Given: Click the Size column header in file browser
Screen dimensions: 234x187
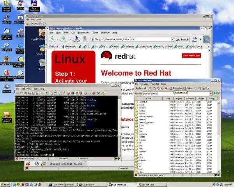Looking at the screenshot, I should pos(168,99).
